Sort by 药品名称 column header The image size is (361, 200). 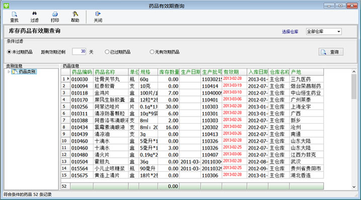(x=111, y=72)
